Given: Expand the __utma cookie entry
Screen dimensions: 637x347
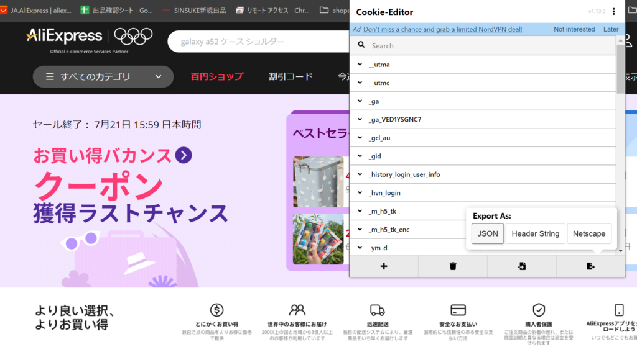Looking at the screenshot, I should 360,65.
